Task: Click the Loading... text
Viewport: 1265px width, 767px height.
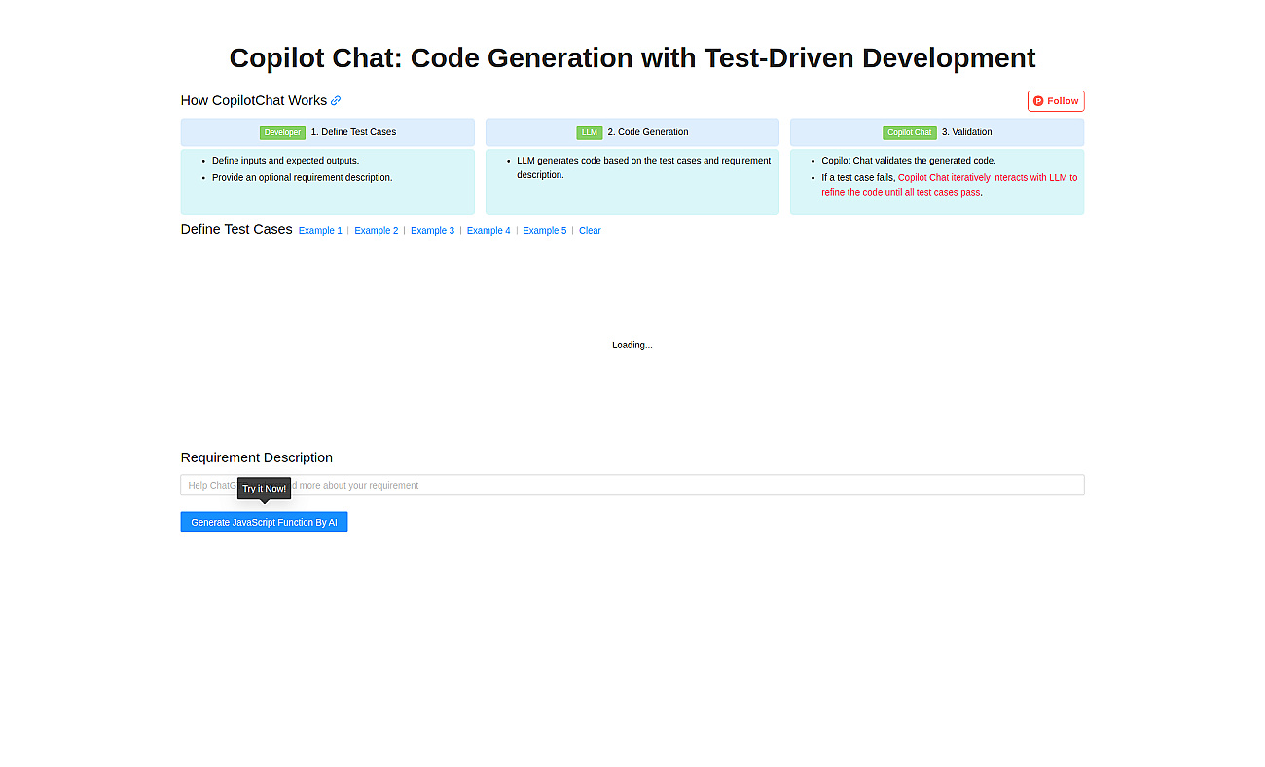Action: click(x=632, y=345)
